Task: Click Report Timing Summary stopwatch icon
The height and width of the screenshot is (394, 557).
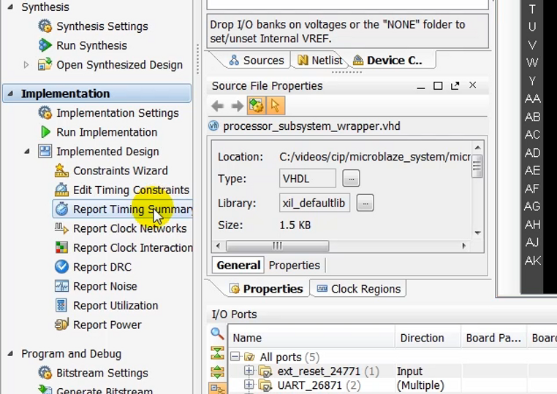Action: tap(61, 209)
